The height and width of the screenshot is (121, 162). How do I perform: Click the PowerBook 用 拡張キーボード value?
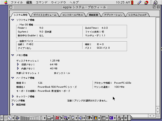pos(54,91)
